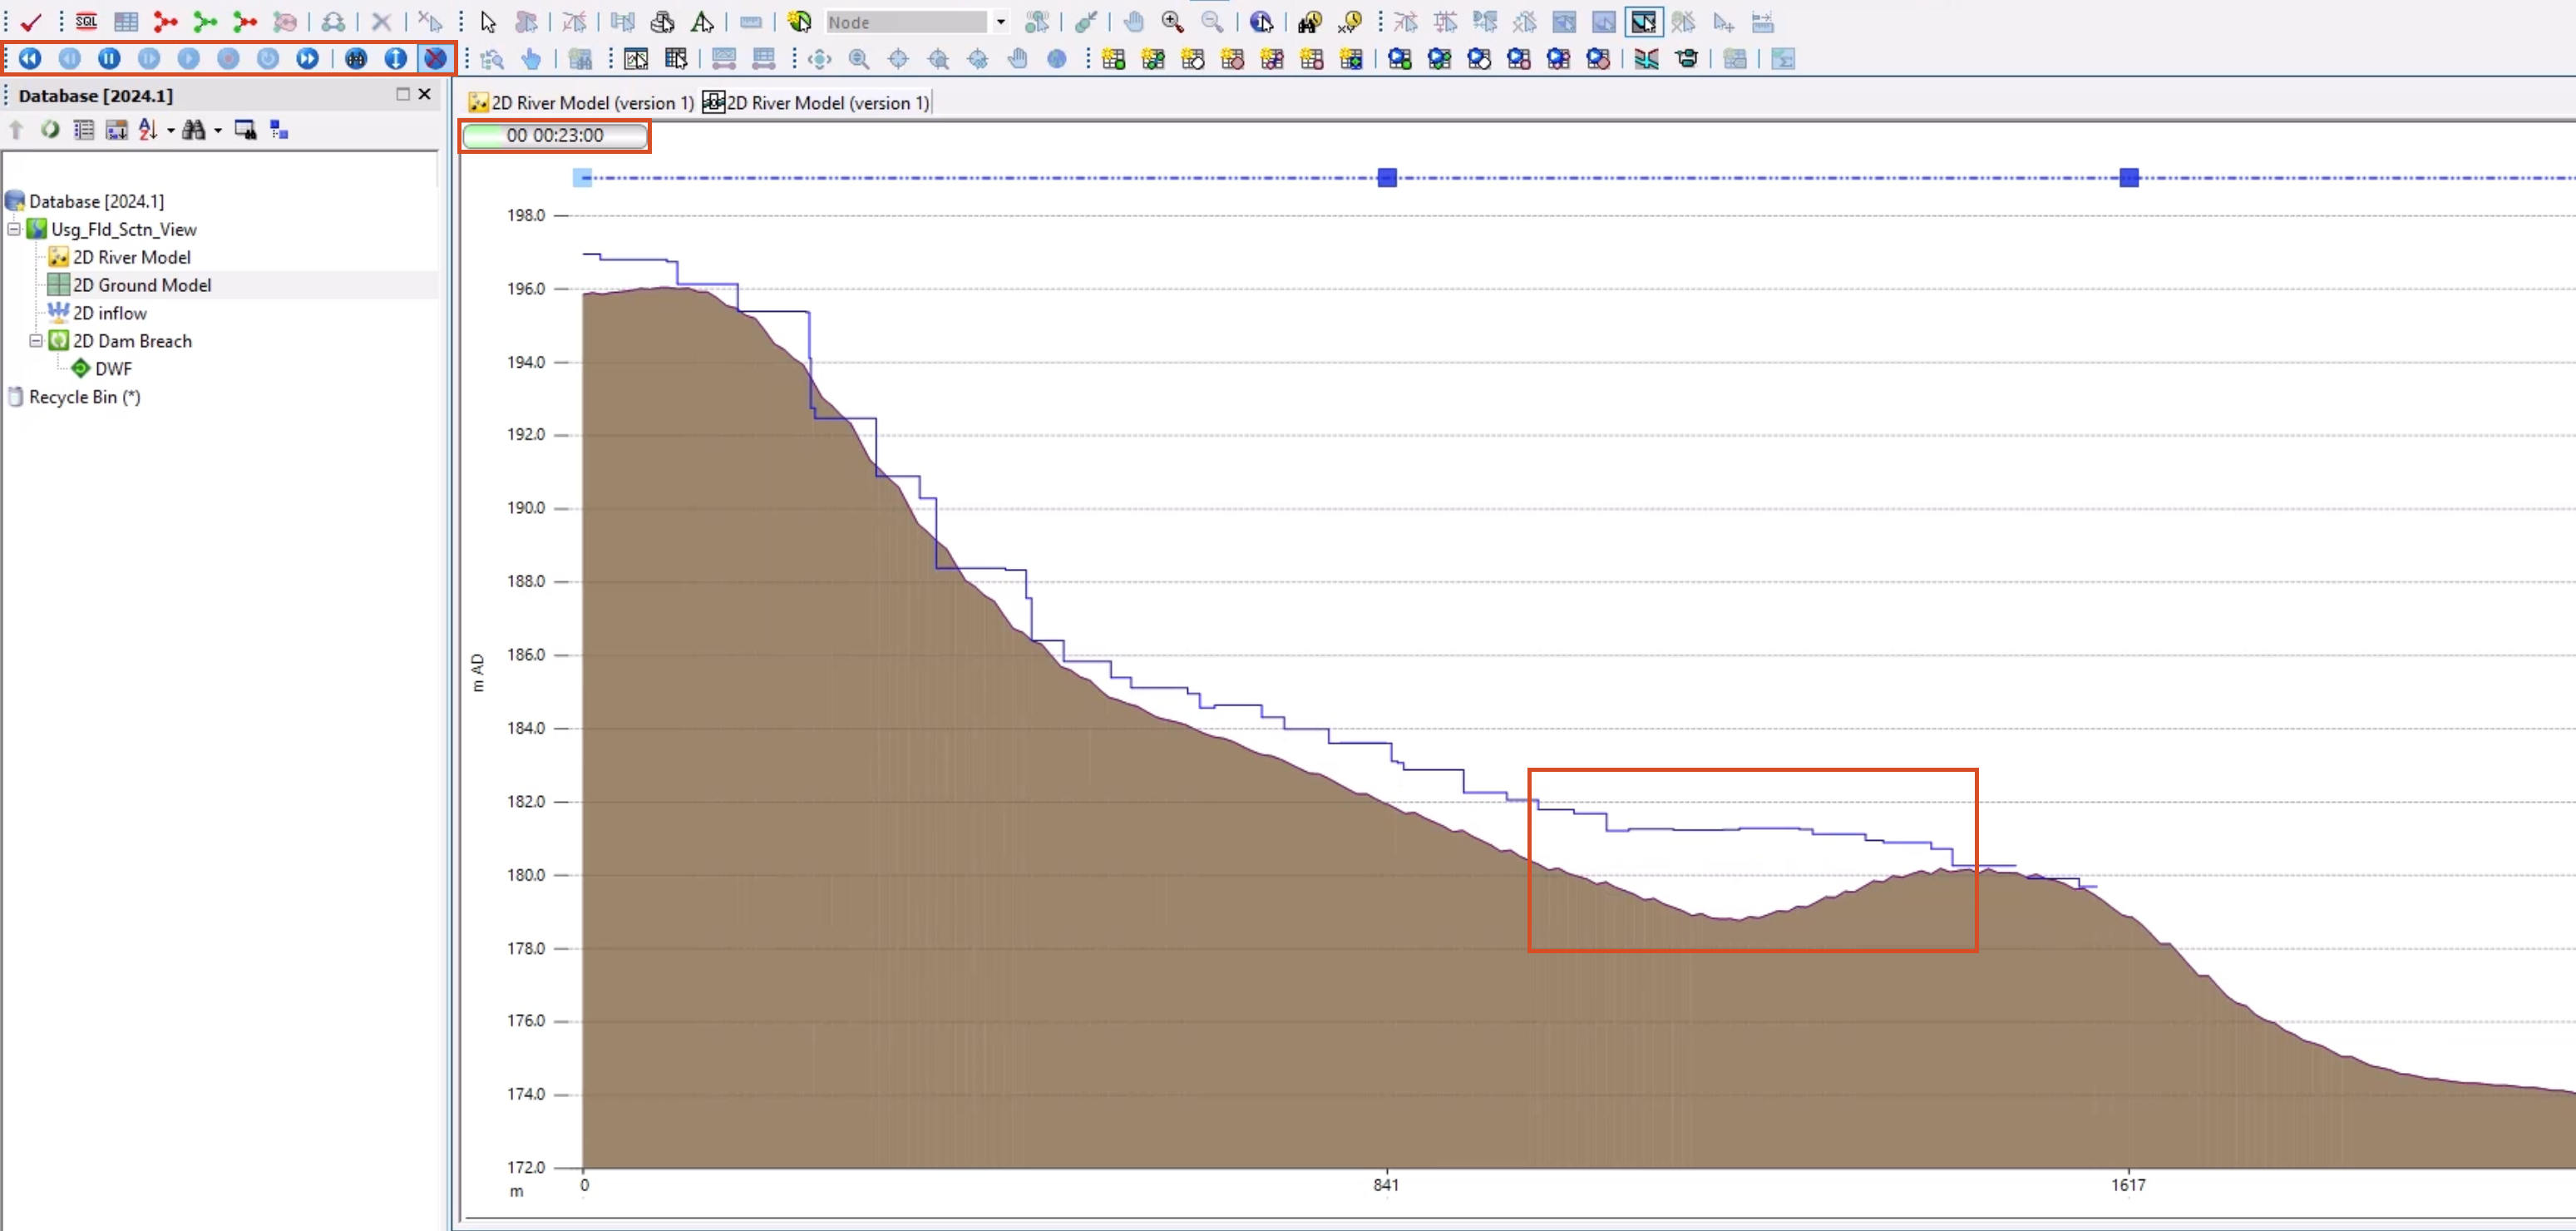The image size is (2576, 1231).
Task: Click the XY clock results icon
Action: click(x=1350, y=21)
